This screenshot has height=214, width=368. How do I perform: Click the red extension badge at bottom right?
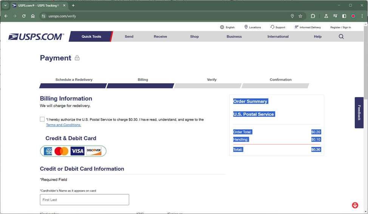click(x=355, y=205)
